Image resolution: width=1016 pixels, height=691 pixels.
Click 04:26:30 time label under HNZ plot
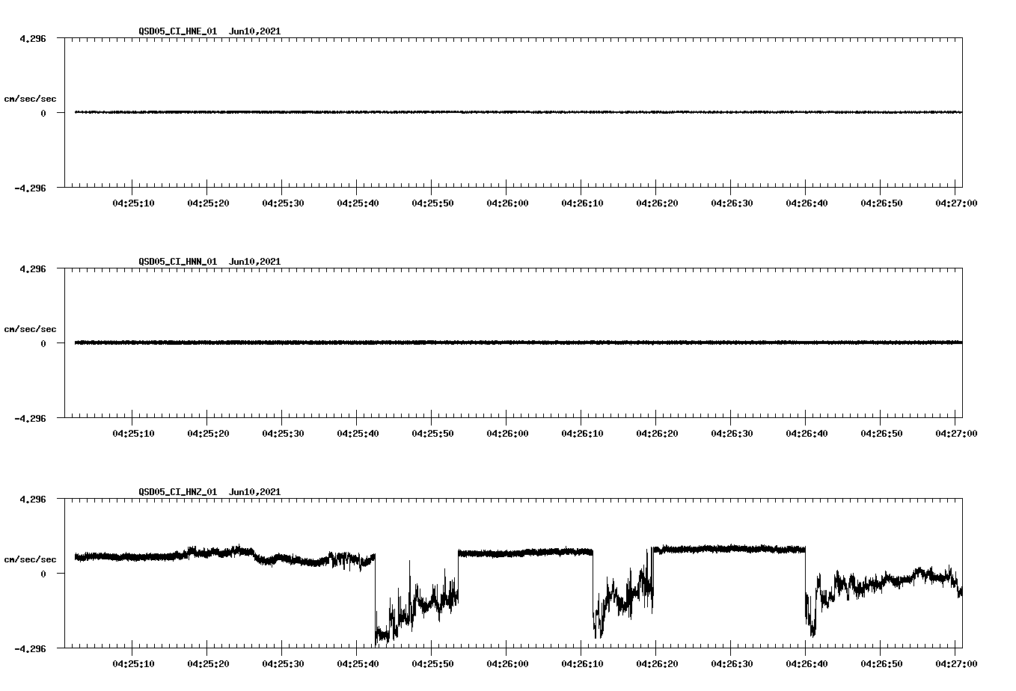[x=732, y=663]
